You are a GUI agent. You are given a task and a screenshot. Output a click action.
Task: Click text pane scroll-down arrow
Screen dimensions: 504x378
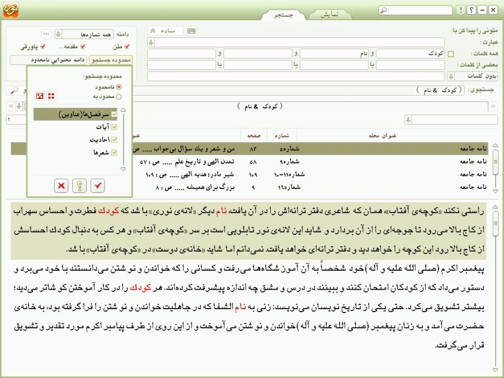coord(495,370)
